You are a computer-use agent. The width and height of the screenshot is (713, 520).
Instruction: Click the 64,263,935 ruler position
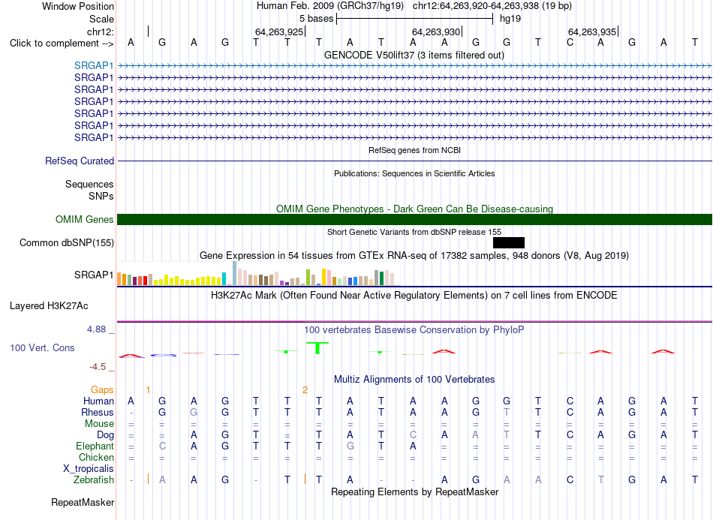[592, 32]
